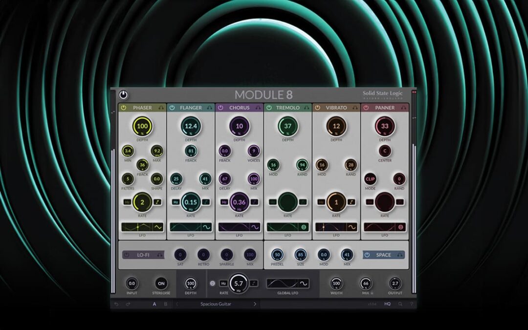This screenshot has width=528, height=330.
Task: Solo the Space module headphone icon
Action: pyautogui.click(x=400, y=255)
